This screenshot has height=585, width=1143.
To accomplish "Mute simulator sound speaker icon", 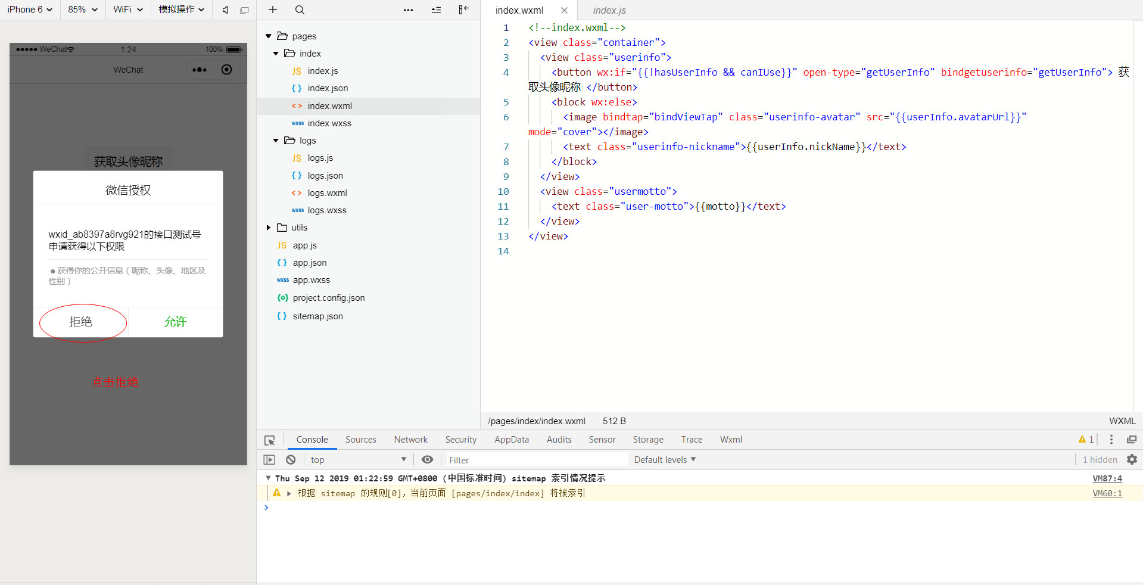I will tap(225, 10).
